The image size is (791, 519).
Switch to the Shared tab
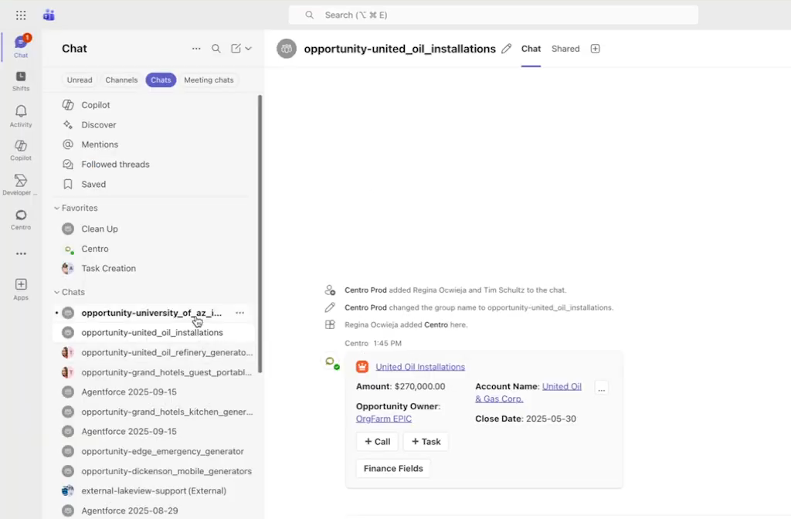[565, 49]
